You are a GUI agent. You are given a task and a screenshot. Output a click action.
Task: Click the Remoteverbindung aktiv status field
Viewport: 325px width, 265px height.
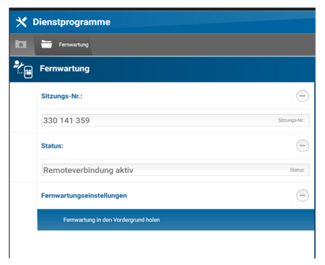point(176,170)
